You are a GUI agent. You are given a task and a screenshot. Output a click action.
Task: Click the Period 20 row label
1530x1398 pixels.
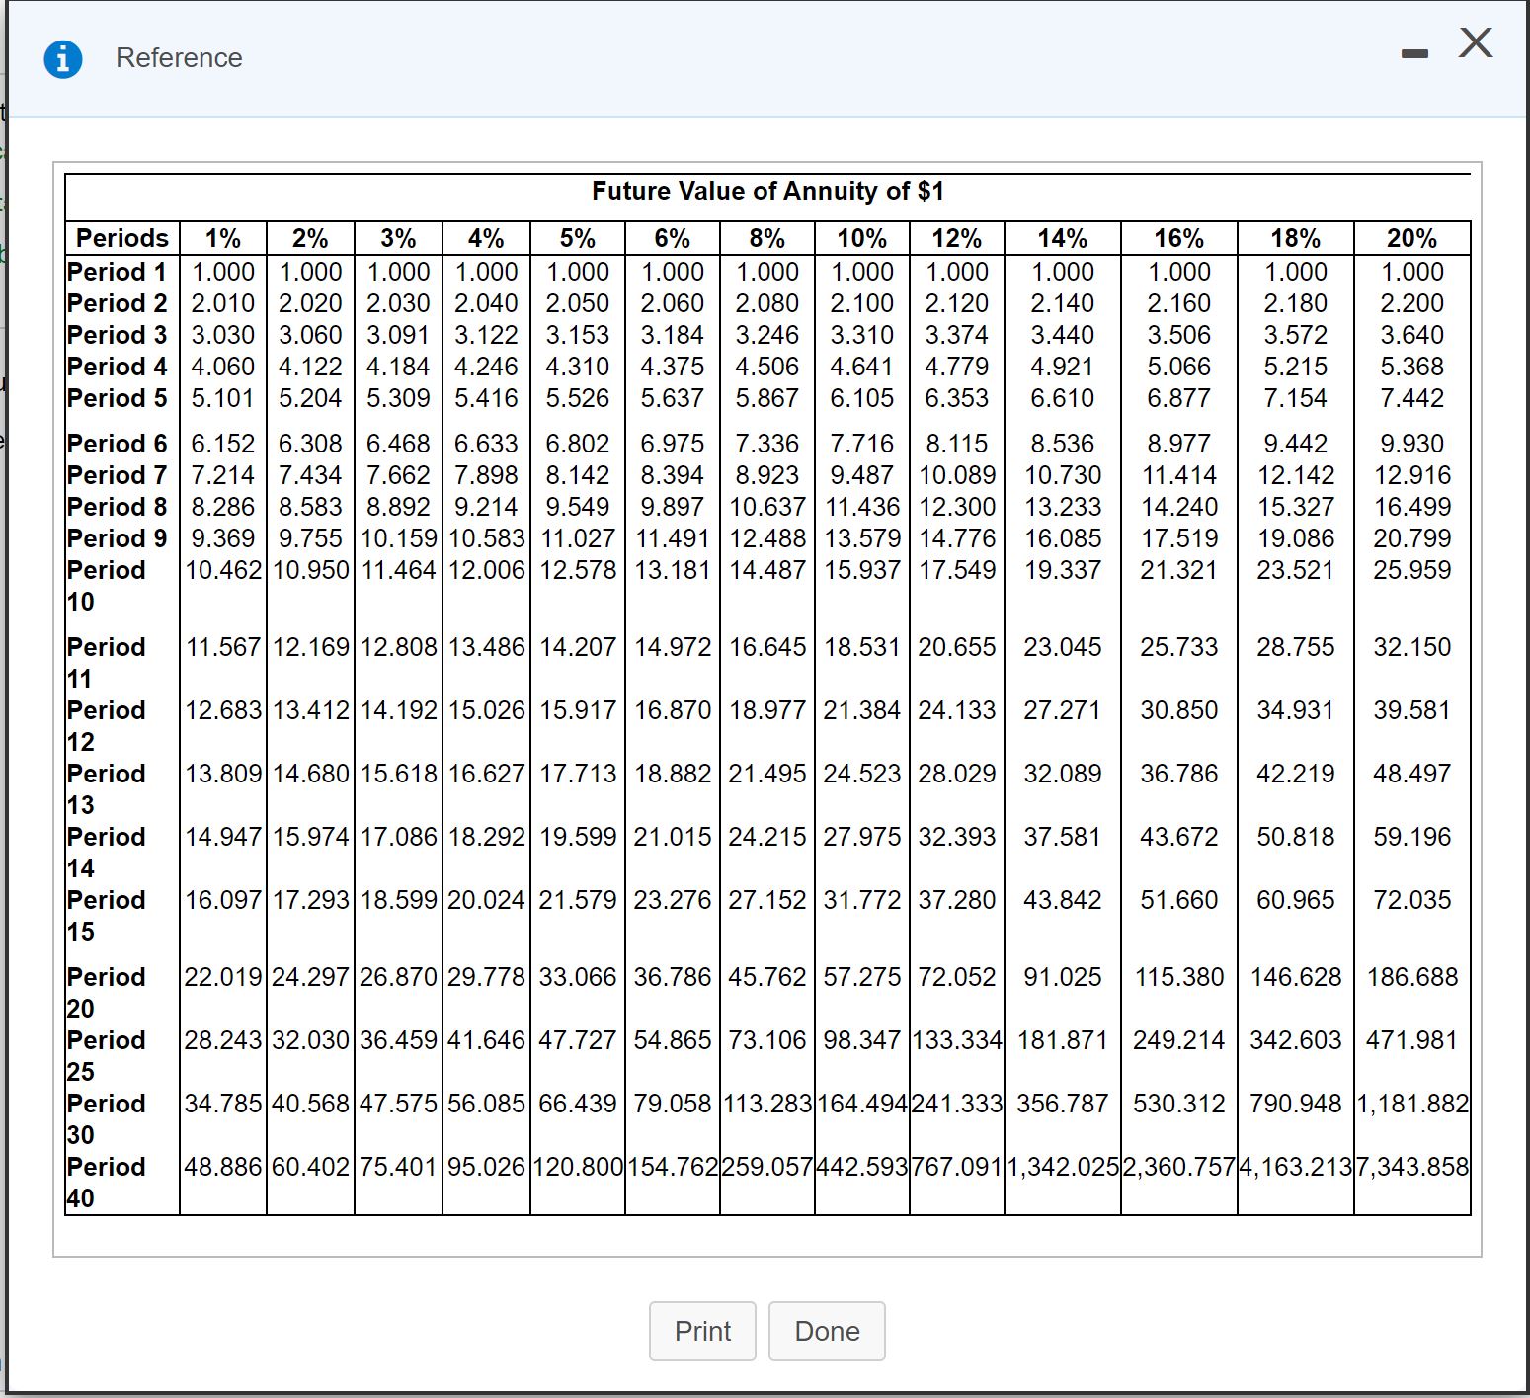(107, 993)
